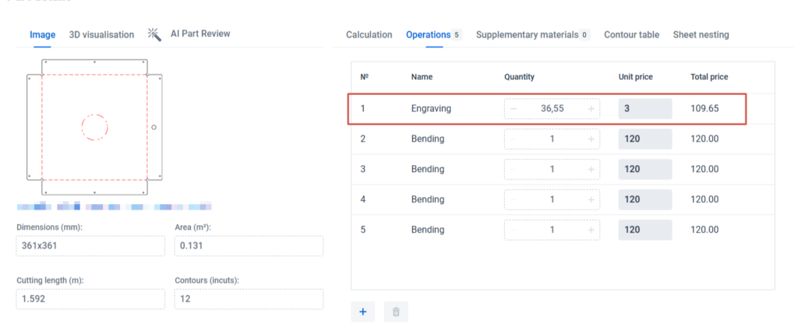
Task: Switch to the Calculation tab
Action: pyautogui.click(x=369, y=35)
